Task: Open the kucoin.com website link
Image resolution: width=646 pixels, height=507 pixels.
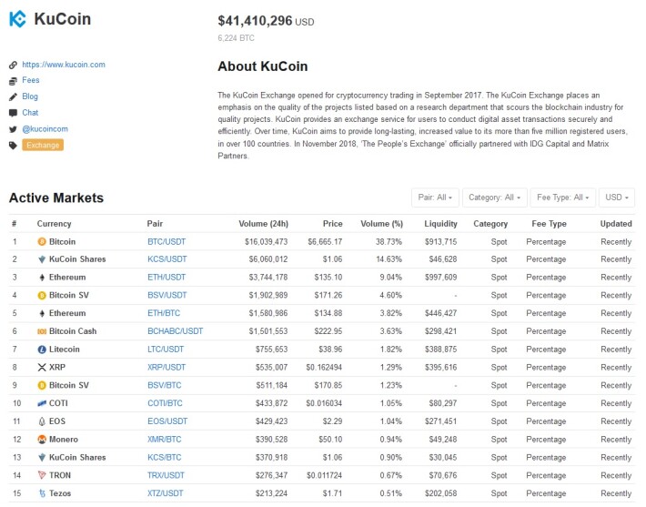Action: [x=64, y=65]
